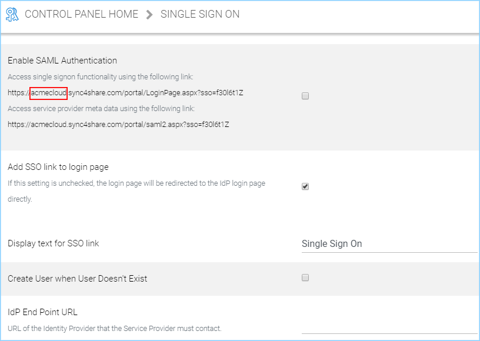Click the Add SSO link to login page label
This screenshot has height=341, width=480.
click(58, 167)
